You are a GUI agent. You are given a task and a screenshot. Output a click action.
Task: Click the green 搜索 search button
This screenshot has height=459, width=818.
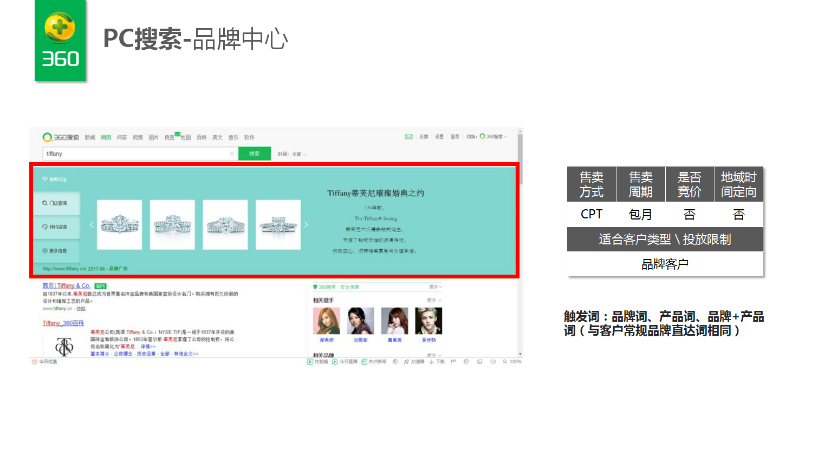pyautogui.click(x=255, y=154)
